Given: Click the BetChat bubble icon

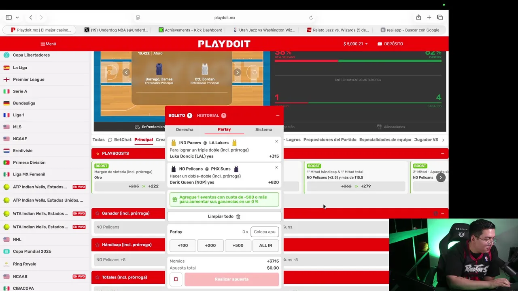Looking at the screenshot, I should coord(110,140).
